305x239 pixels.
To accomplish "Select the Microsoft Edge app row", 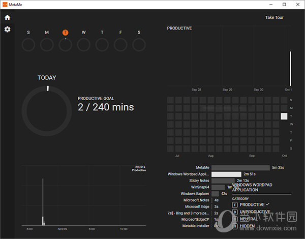I will (202, 206).
